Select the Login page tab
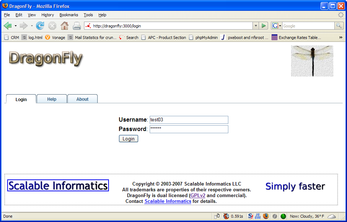This screenshot has height=222, width=347. pos(21,99)
